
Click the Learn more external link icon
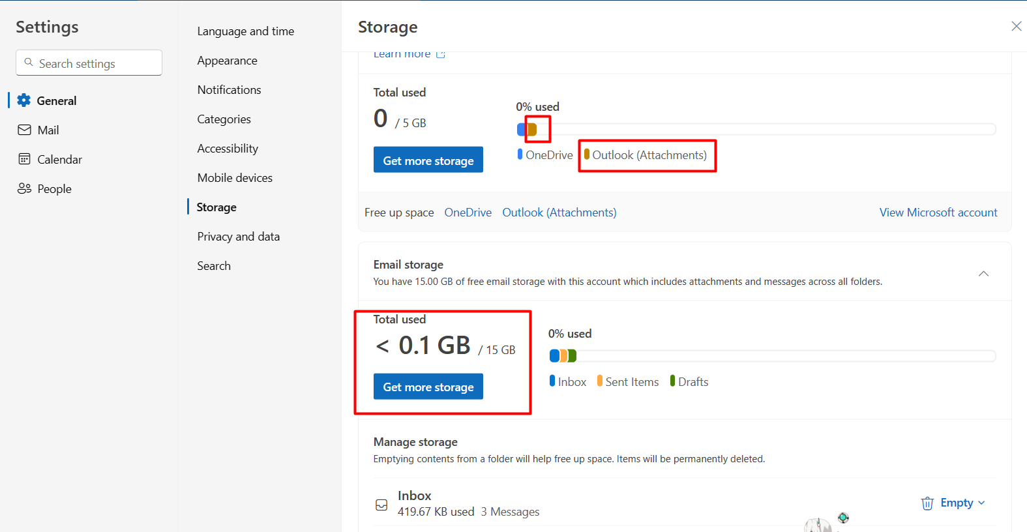[441, 54]
